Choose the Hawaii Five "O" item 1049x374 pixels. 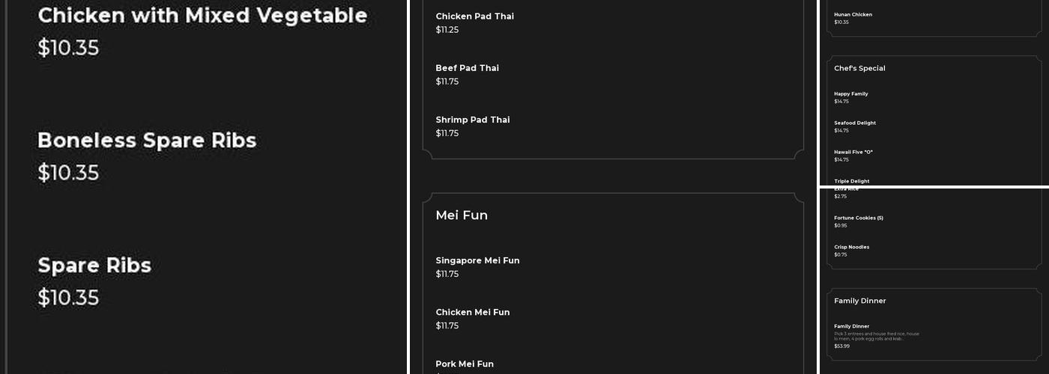click(853, 153)
